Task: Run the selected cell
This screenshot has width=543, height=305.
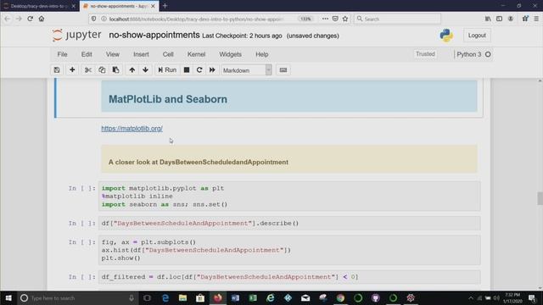Action: (x=167, y=69)
